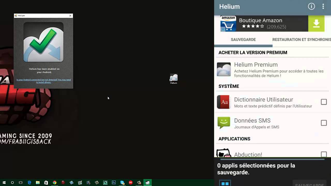Open the Windows Start menu
This screenshot has width=331, height=186.
[4, 183]
